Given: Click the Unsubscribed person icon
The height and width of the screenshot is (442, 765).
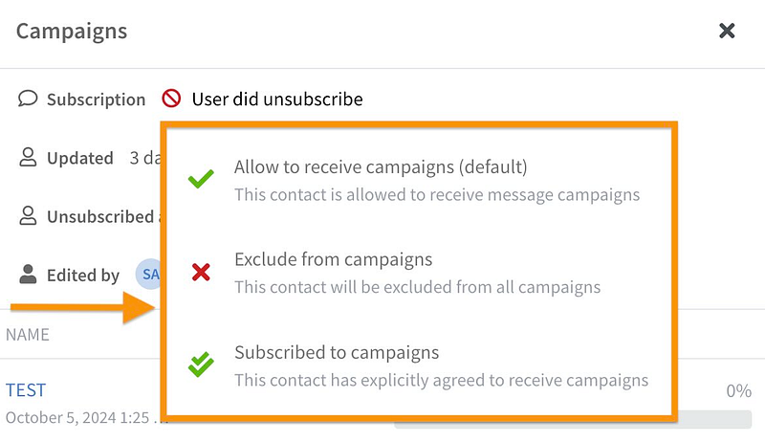Looking at the screenshot, I should (28, 216).
